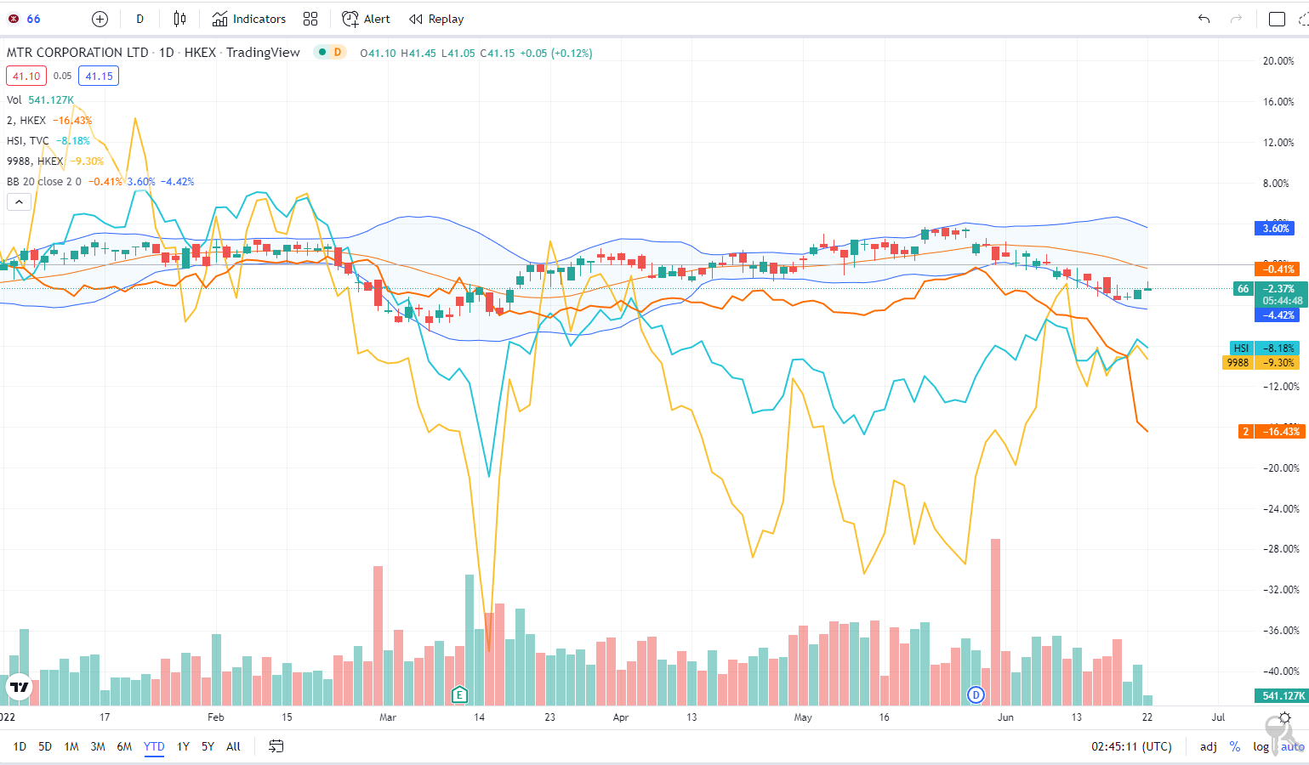This screenshot has height=765, width=1309.
Task: Open candlestick chart style menu
Action: [x=179, y=19]
